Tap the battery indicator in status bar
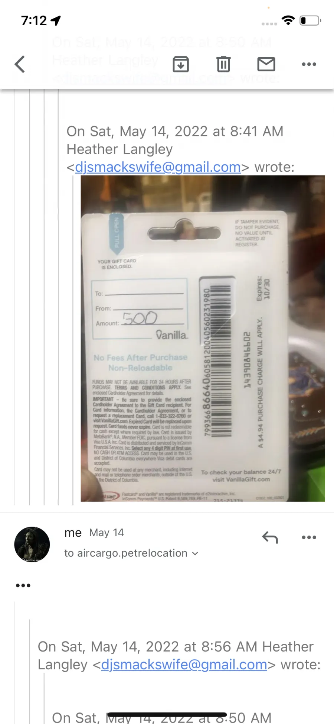This screenshot has height=724, width=334. point(311,20)
